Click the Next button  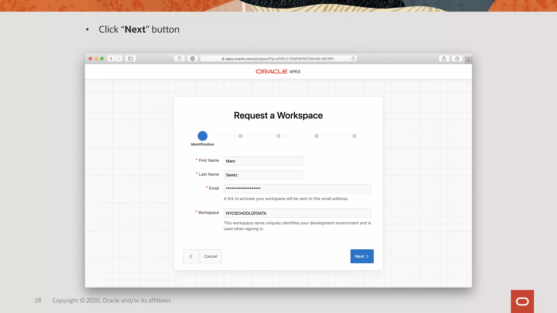362,256
